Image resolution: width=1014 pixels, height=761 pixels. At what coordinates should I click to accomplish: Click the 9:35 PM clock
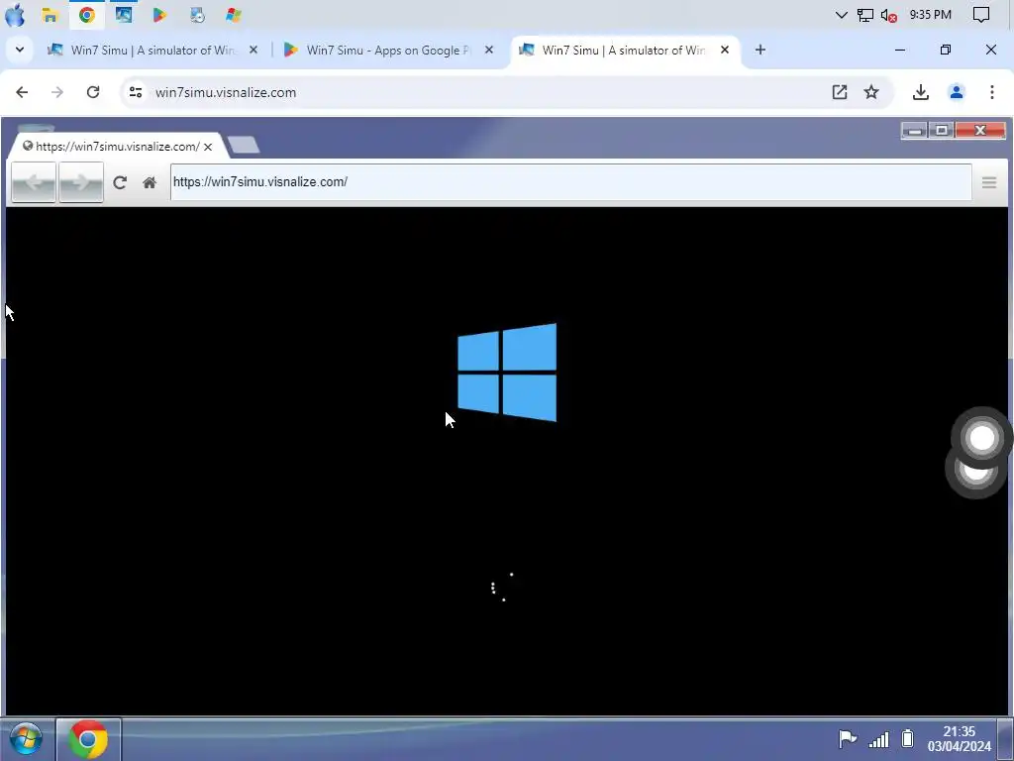click(931, 14)
